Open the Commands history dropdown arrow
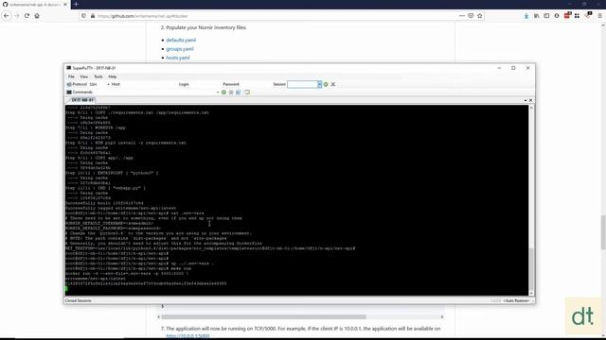This screenshot has height=340, width=606. click(x=218, y=93)
